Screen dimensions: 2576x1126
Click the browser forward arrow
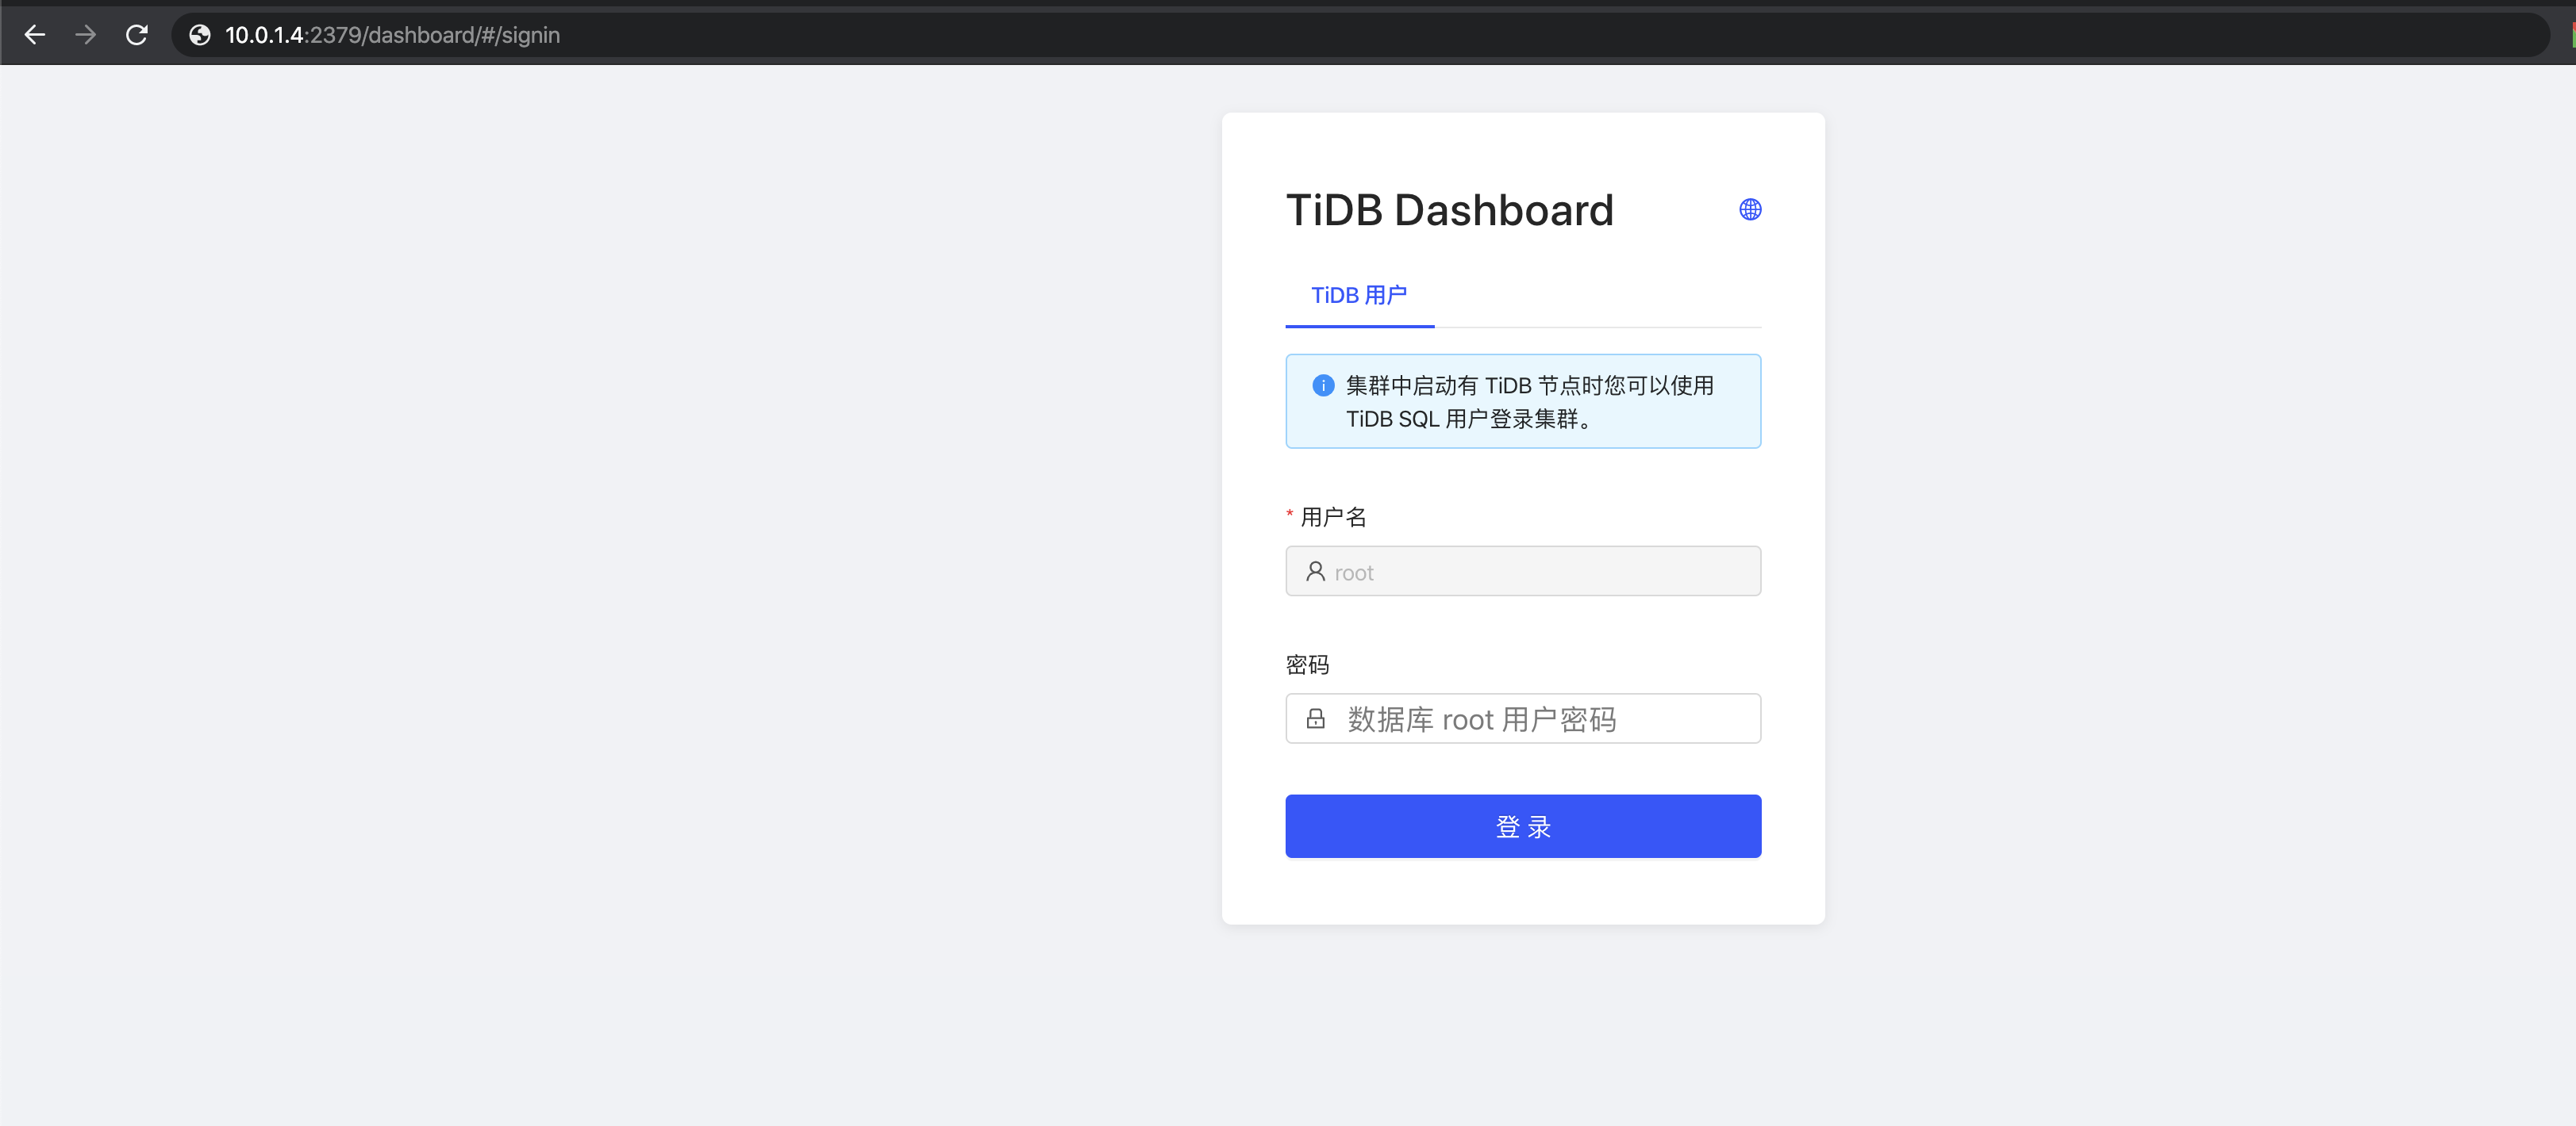(x=86, y=34)
